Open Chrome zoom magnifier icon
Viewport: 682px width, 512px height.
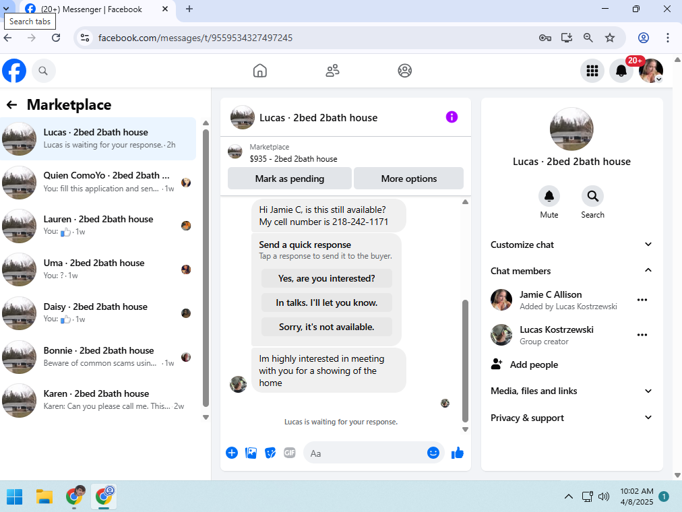pos(588,38)
